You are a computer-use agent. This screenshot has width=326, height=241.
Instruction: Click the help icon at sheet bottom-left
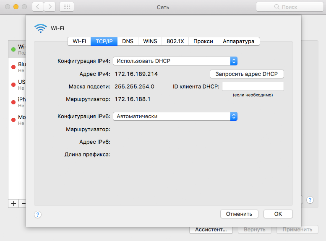coord(38,214)
